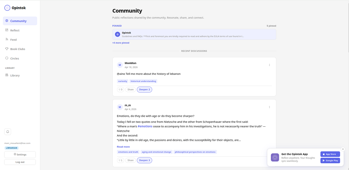Close the Get the Opintok App banner
Screen dimensions: 349x170
coord(343,149)
